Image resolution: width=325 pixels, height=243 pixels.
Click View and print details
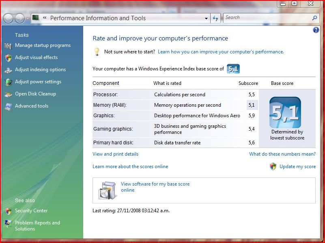[x=116, y=154]
